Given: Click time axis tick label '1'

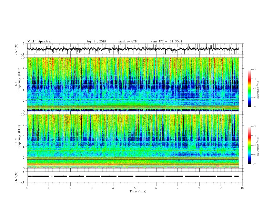Looking at the screenshot, I should (x=49, y=188).
